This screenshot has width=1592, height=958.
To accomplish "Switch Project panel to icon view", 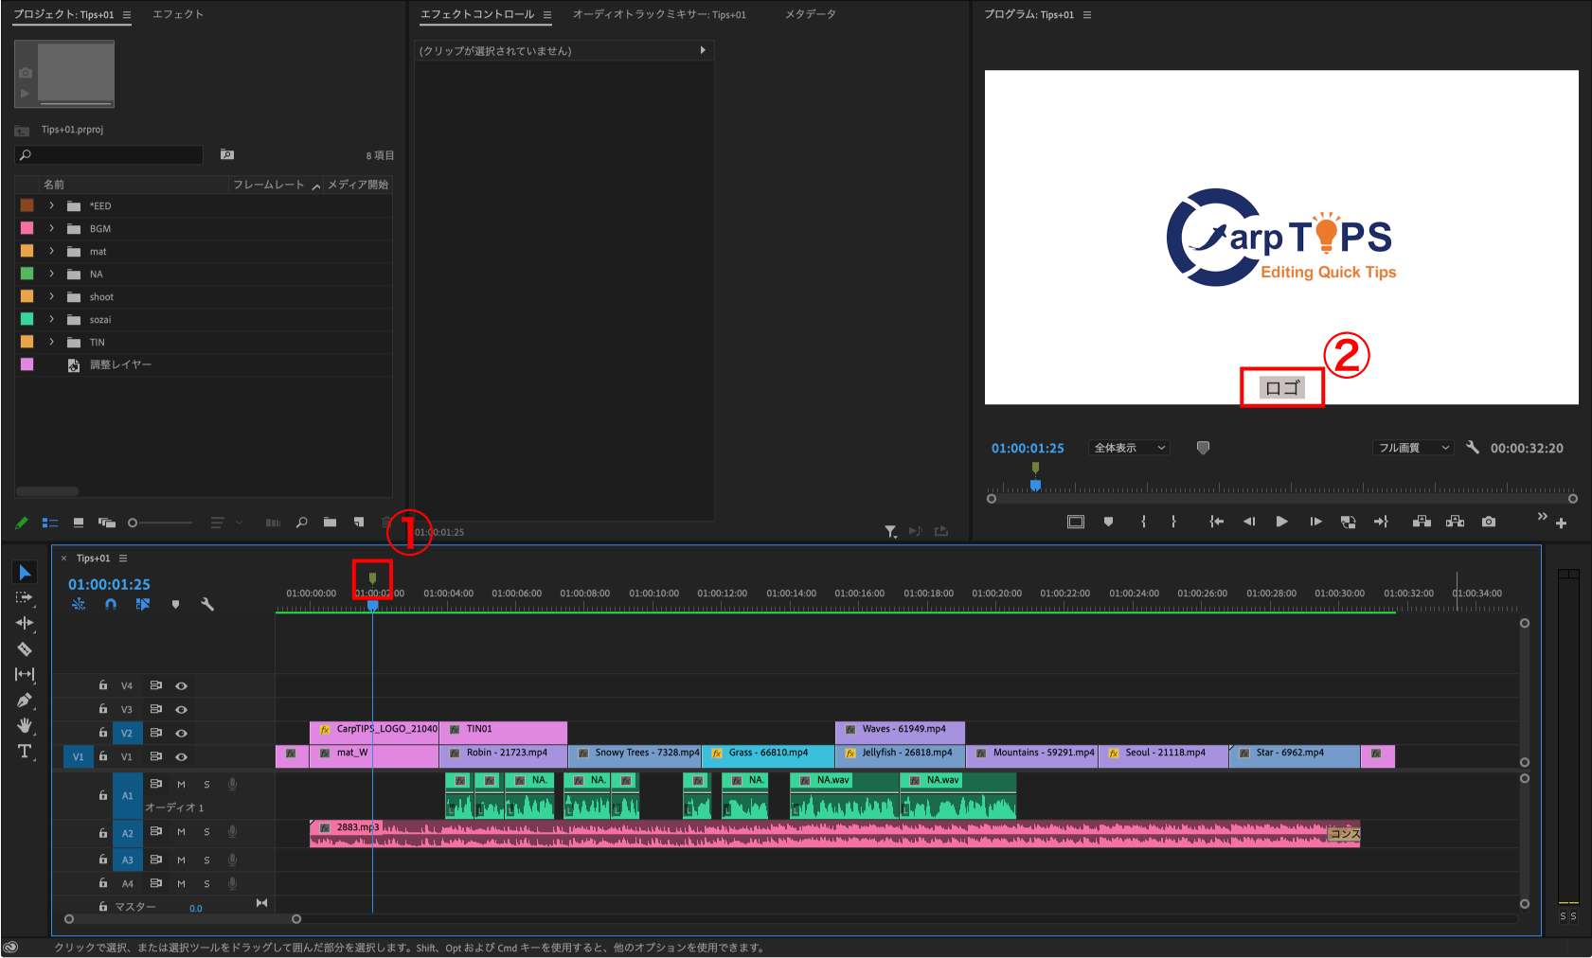I will 79,523.
